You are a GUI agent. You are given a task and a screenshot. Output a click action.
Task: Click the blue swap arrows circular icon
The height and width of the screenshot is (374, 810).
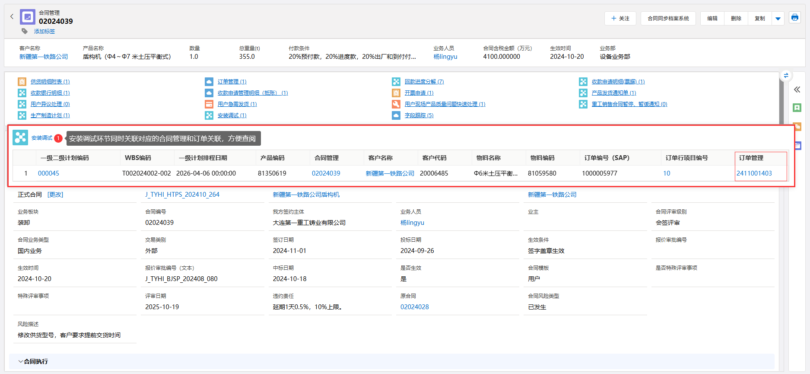tap(786, 76)
